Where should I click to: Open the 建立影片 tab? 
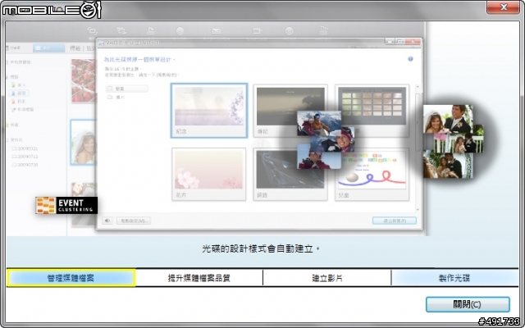click(x=326, y=278)
